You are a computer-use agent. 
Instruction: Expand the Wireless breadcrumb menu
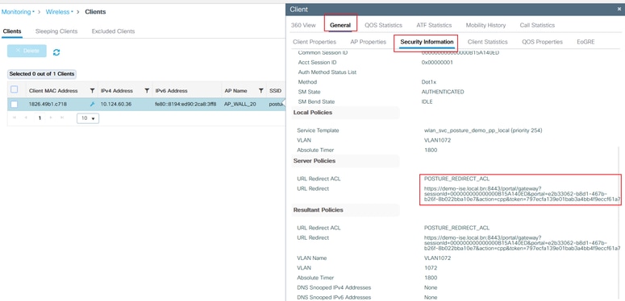[60, 12]
